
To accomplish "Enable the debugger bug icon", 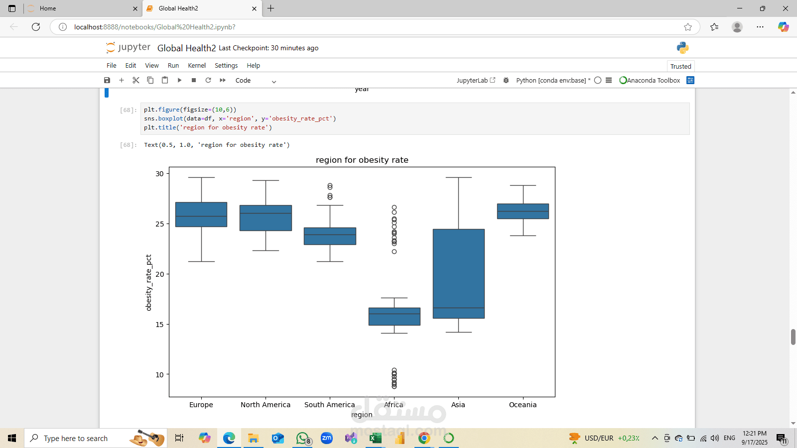I will click(x=506, y=80).
